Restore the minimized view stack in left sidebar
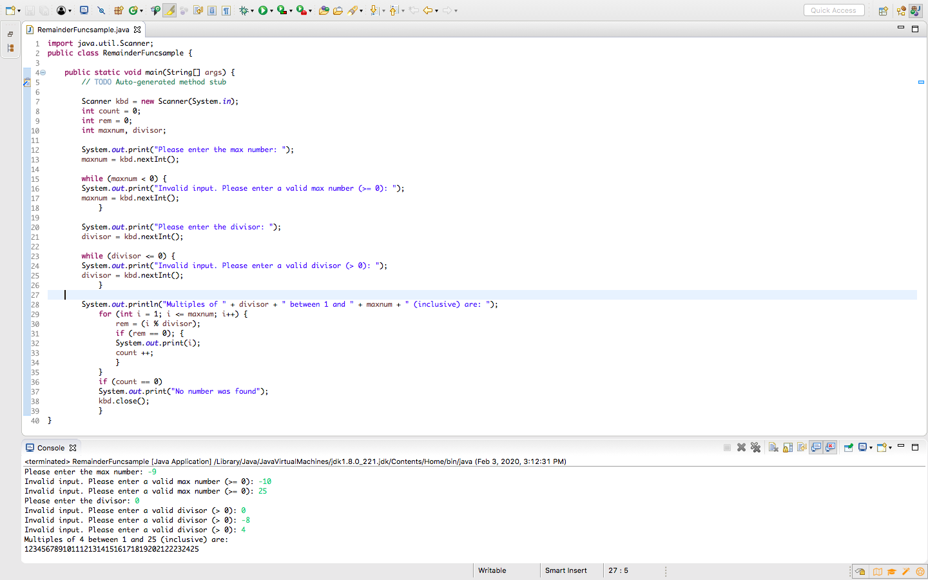928x580 pixels. tap(10, 34)
